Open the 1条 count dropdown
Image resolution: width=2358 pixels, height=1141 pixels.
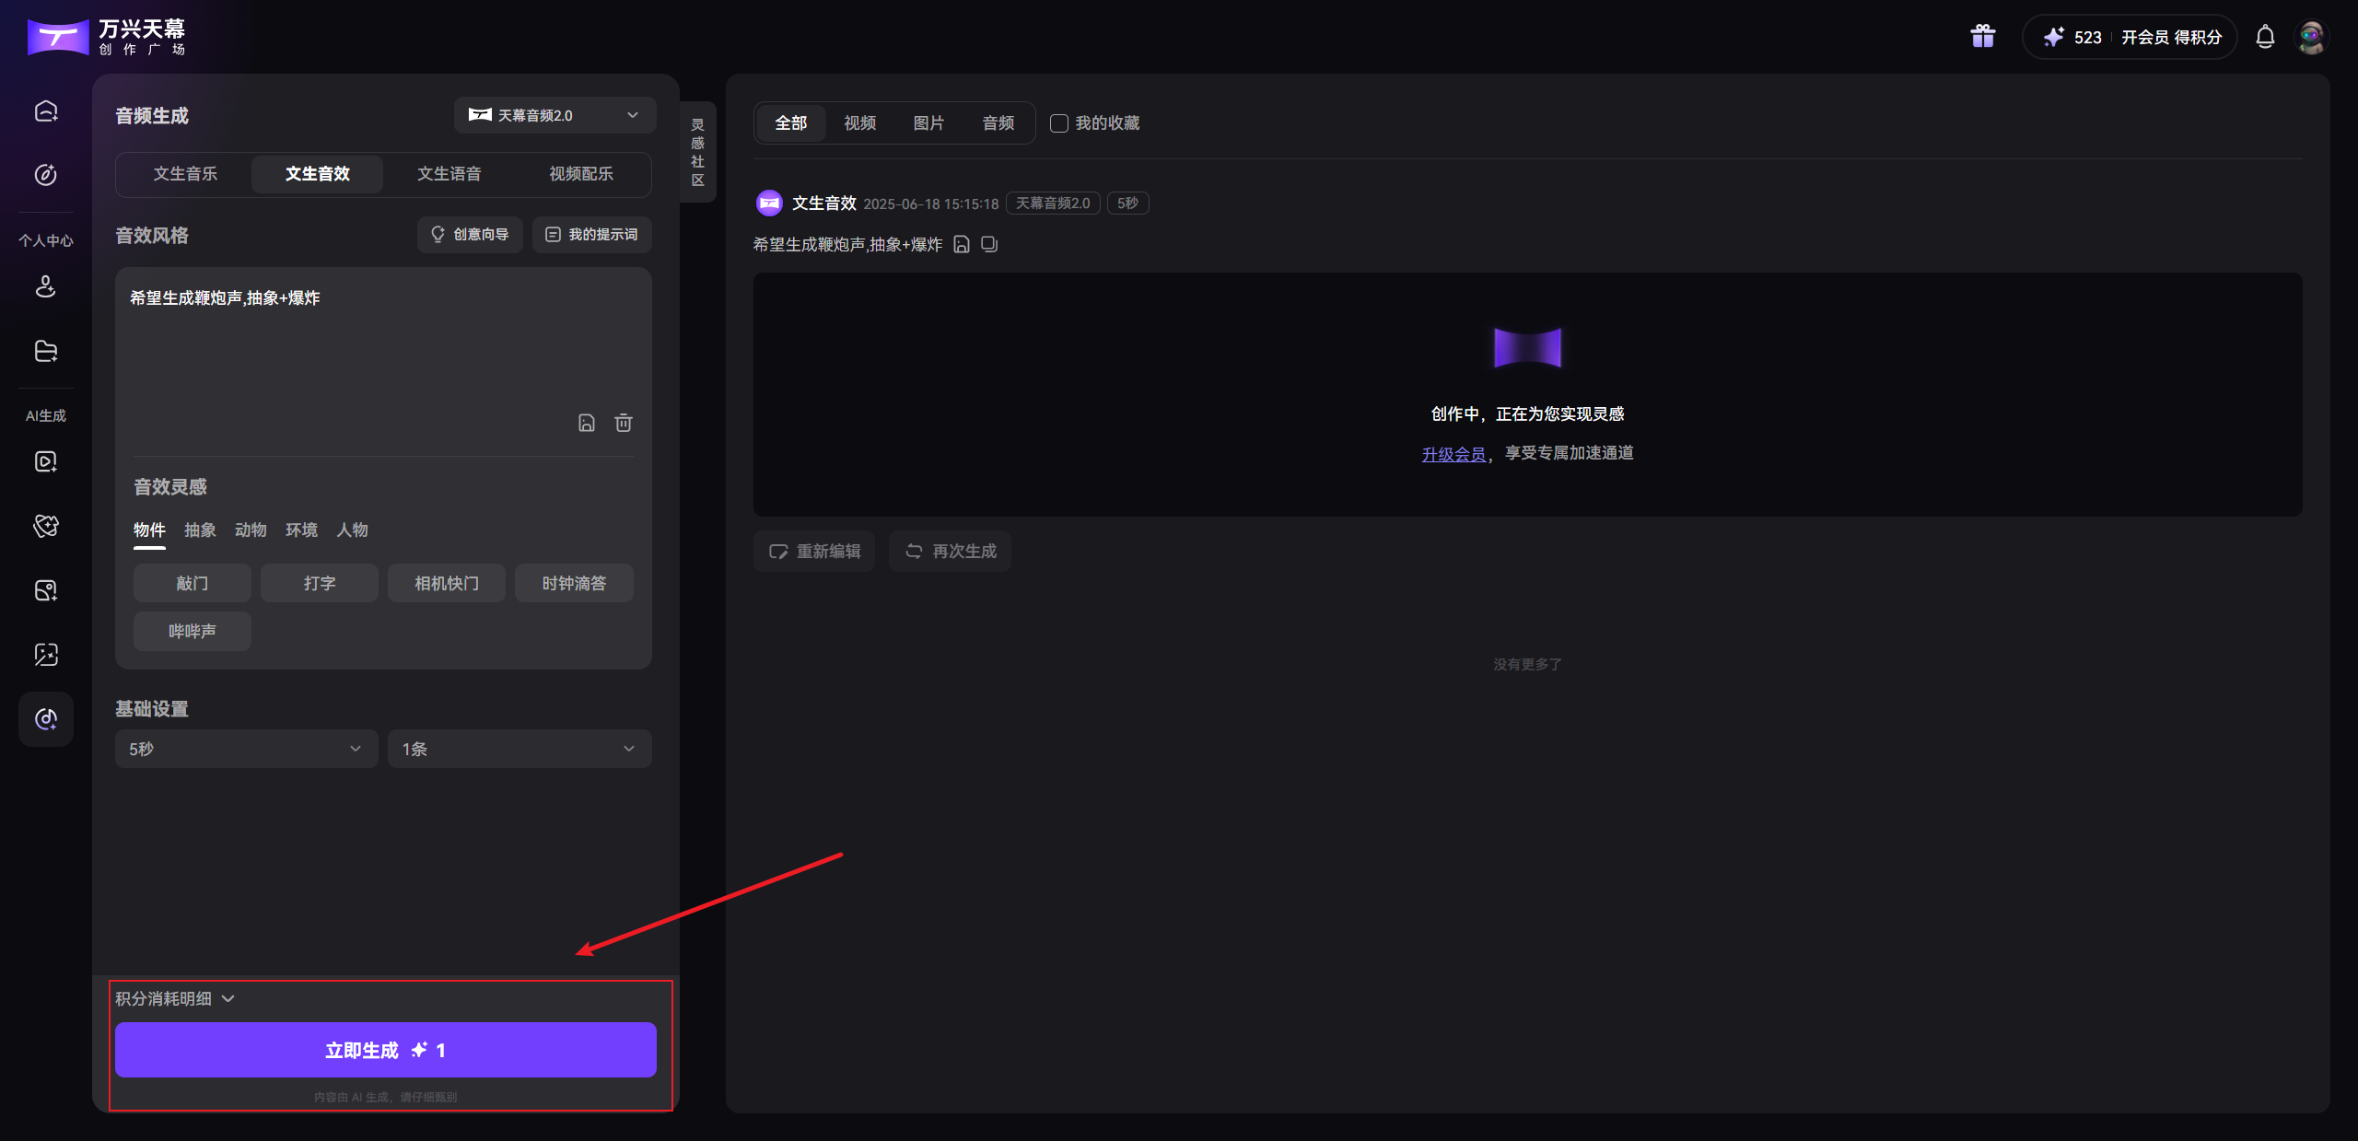pyautogui.click(x=519, y=749)
